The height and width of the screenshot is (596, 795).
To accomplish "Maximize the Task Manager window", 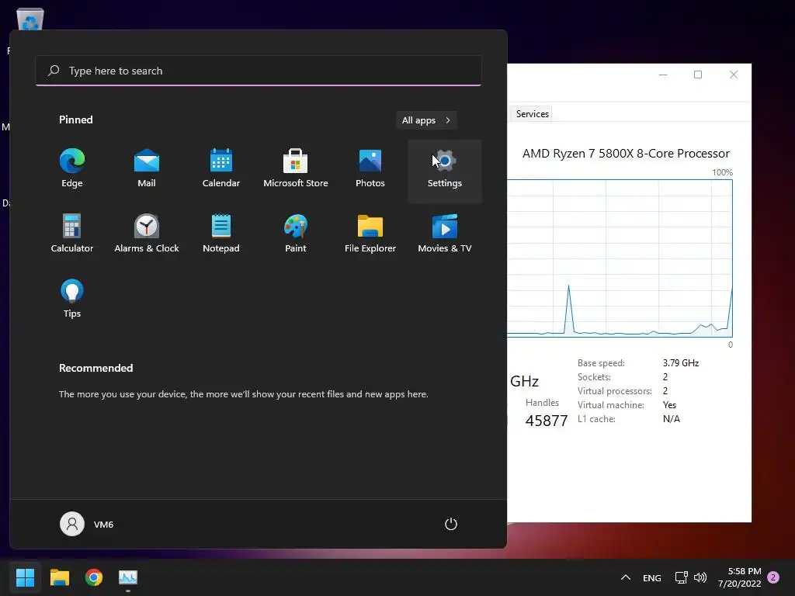I will pyautogui.click(x=698, y=74).
